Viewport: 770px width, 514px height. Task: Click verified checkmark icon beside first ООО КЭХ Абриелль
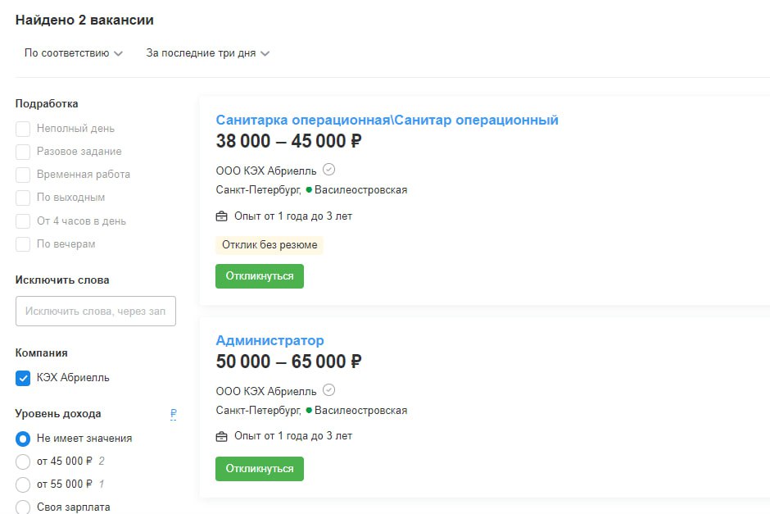point(328,170)
